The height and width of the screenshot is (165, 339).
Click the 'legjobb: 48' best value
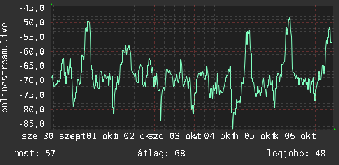point(296,154)
